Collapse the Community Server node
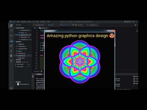This screenshot has height=110, width=147. coord(16,84)
